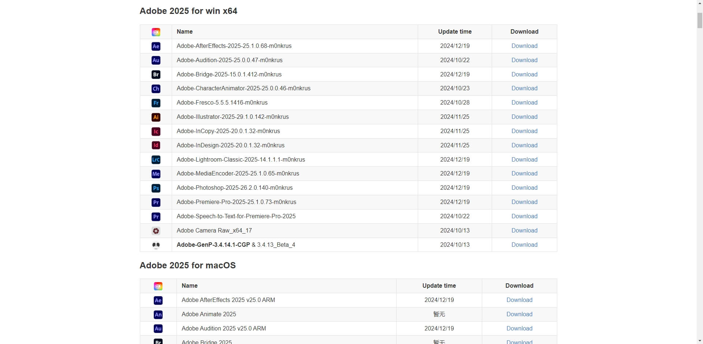This screenshot has width=703, height=344.
Task: Click the Lightroom Classic LrC icon
Action: point(156,160)
